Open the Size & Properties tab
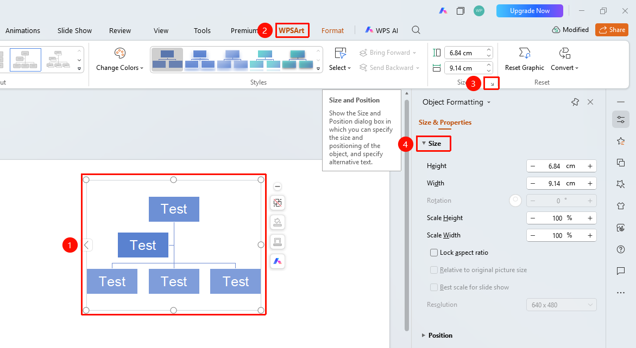 pyautogui.click(x=445, y=122)
